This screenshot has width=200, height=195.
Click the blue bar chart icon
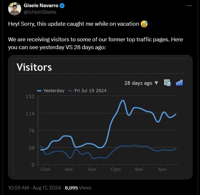click(x=179, y=83)
